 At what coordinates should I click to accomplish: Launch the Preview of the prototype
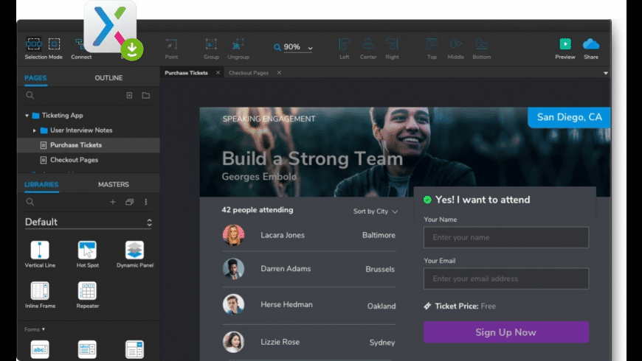pos(565,49)
